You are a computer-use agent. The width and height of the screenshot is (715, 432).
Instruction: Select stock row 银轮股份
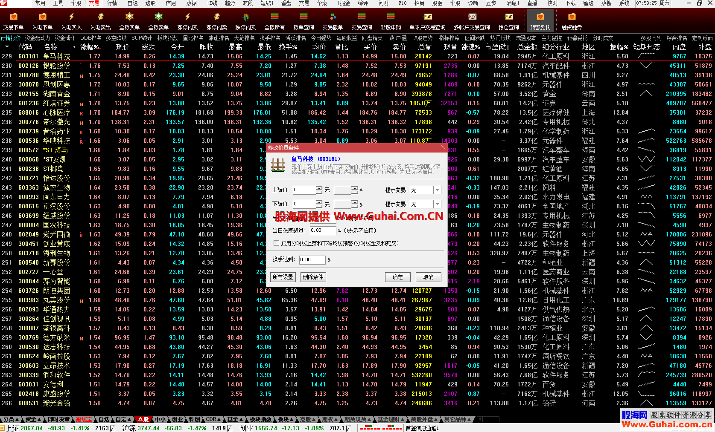coord(357,66)
